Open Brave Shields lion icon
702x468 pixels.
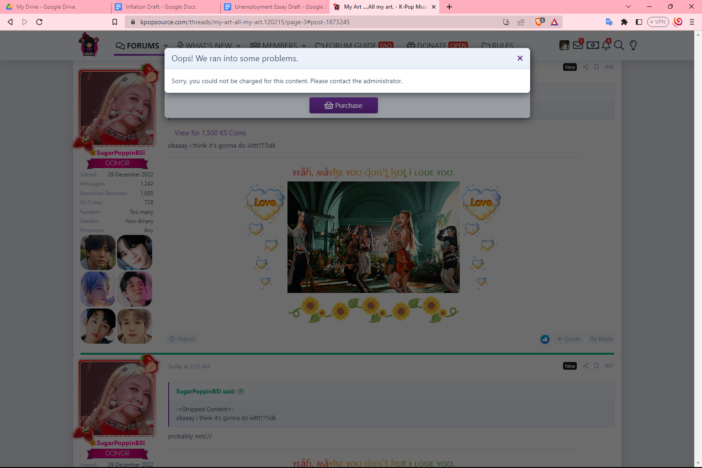540,21
